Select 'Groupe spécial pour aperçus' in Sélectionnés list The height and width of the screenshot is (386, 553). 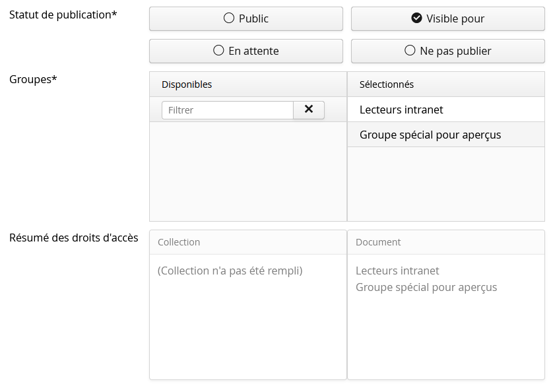(x=430, y=135)
